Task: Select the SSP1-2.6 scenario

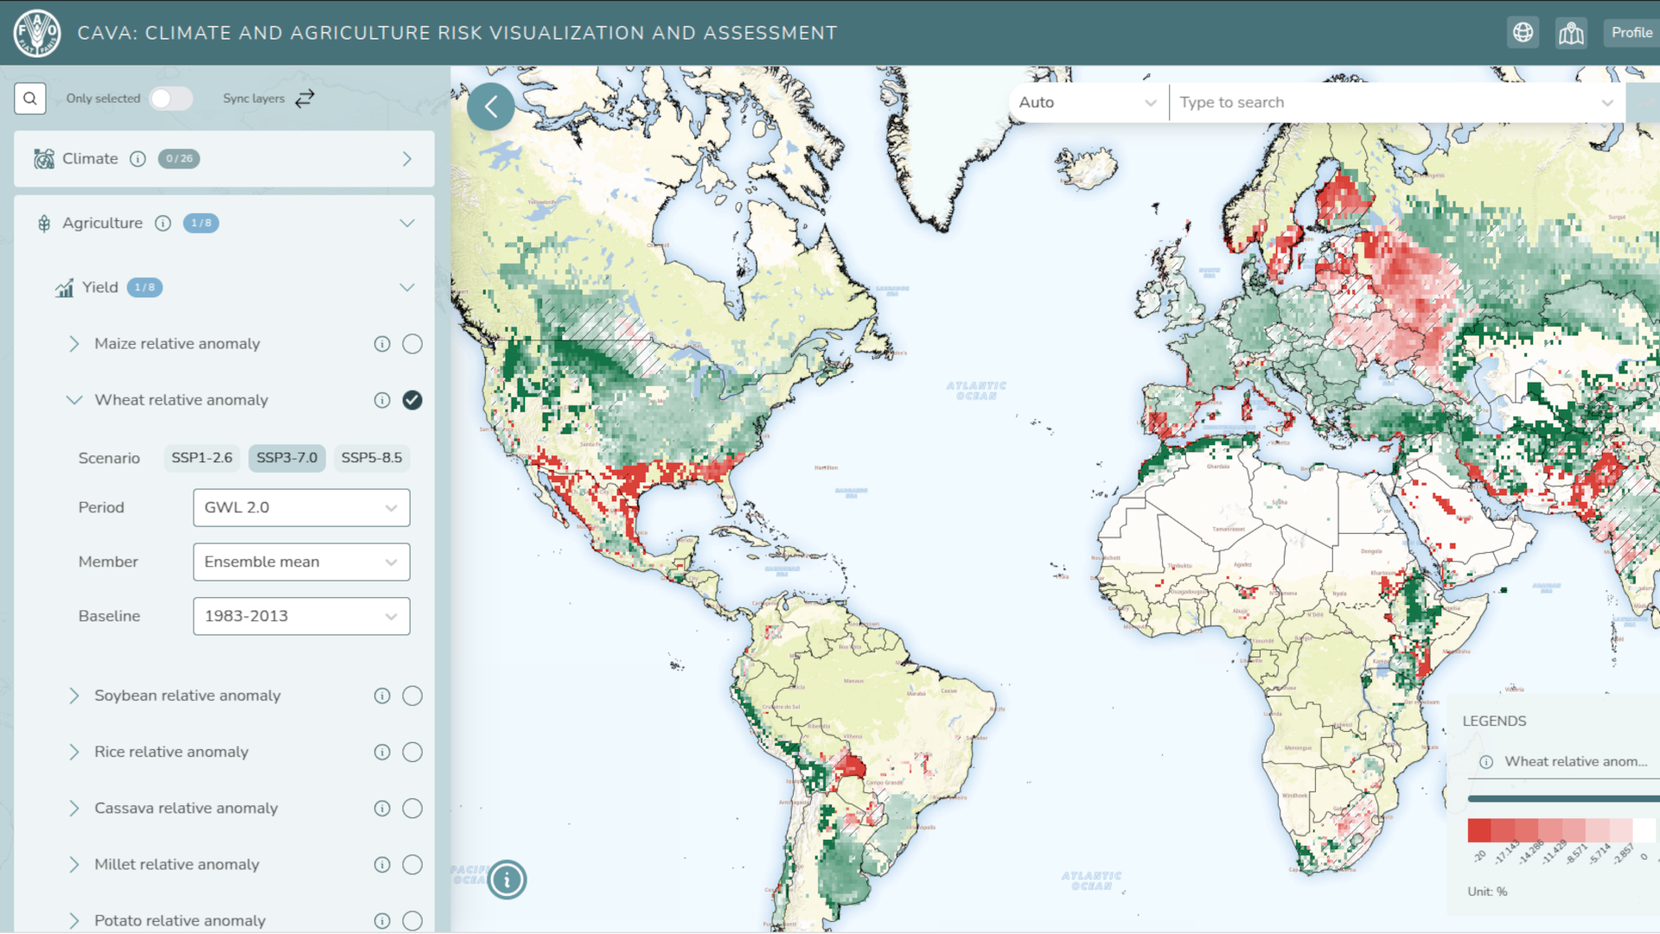Action: pyautogui.click(x=201, y=458)
